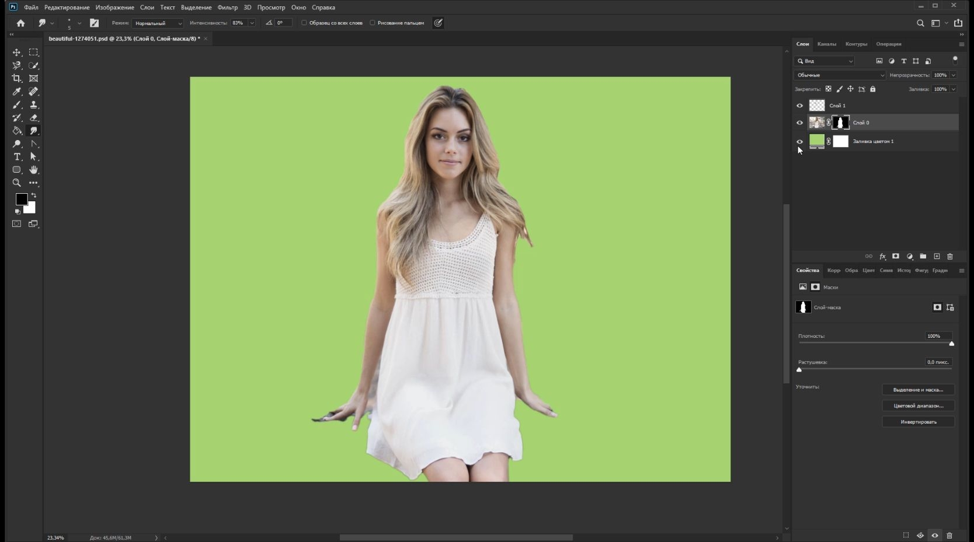The image size is (974, 542).
Task: Hide the Слой 1 layer
Action: (x=799, y=106)
